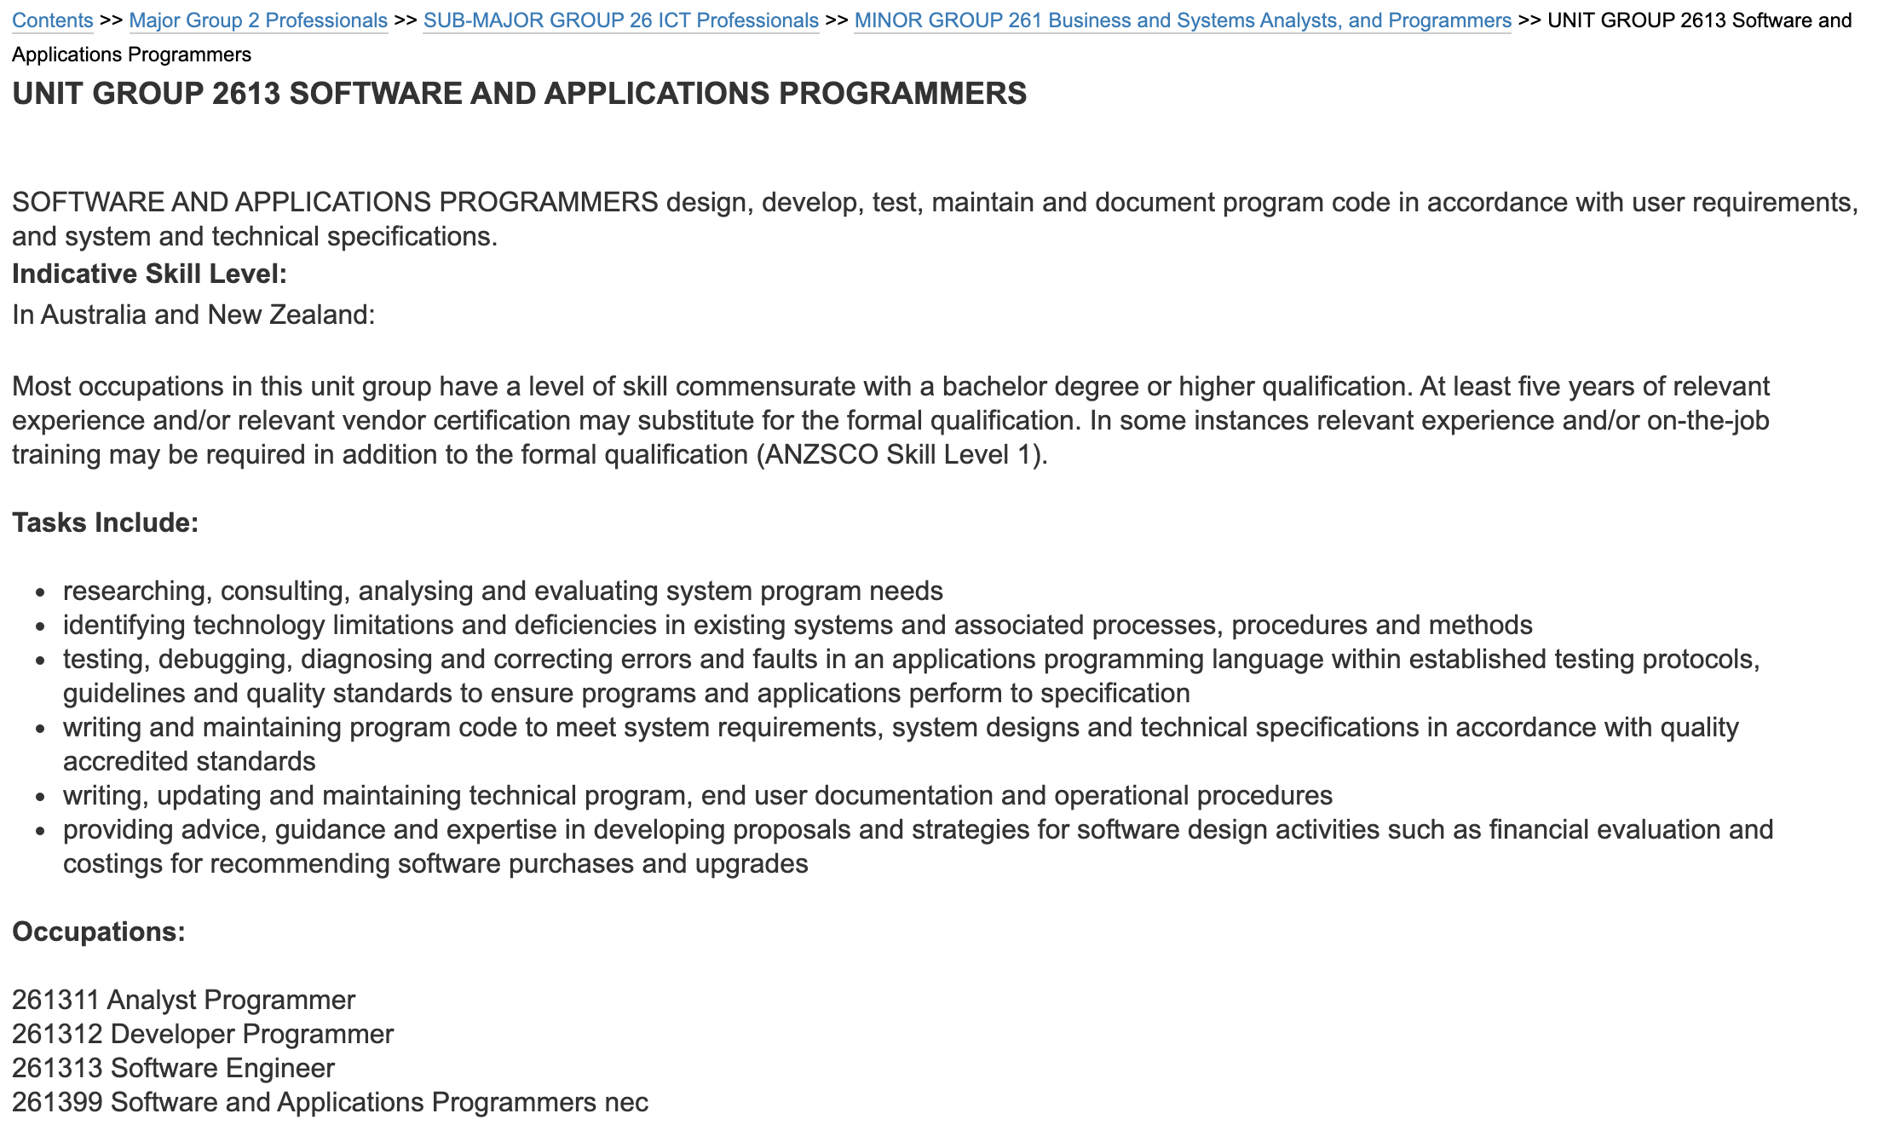
Task: Click the bullet 'writing, updating and maintaining technical program'
Action: 698,795
